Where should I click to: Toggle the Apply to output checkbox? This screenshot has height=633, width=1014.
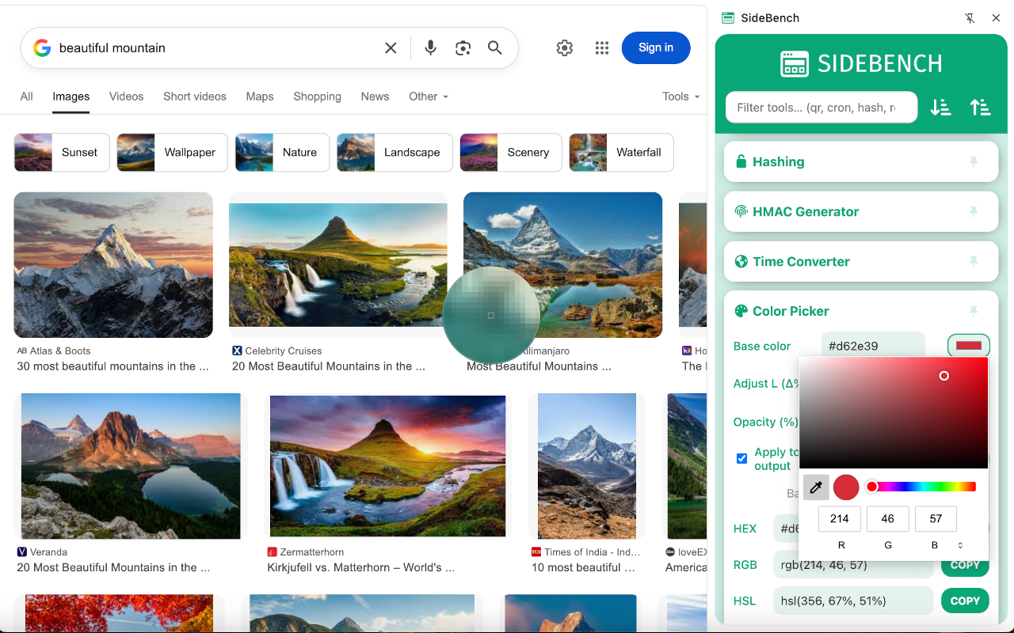coord(741,459)
